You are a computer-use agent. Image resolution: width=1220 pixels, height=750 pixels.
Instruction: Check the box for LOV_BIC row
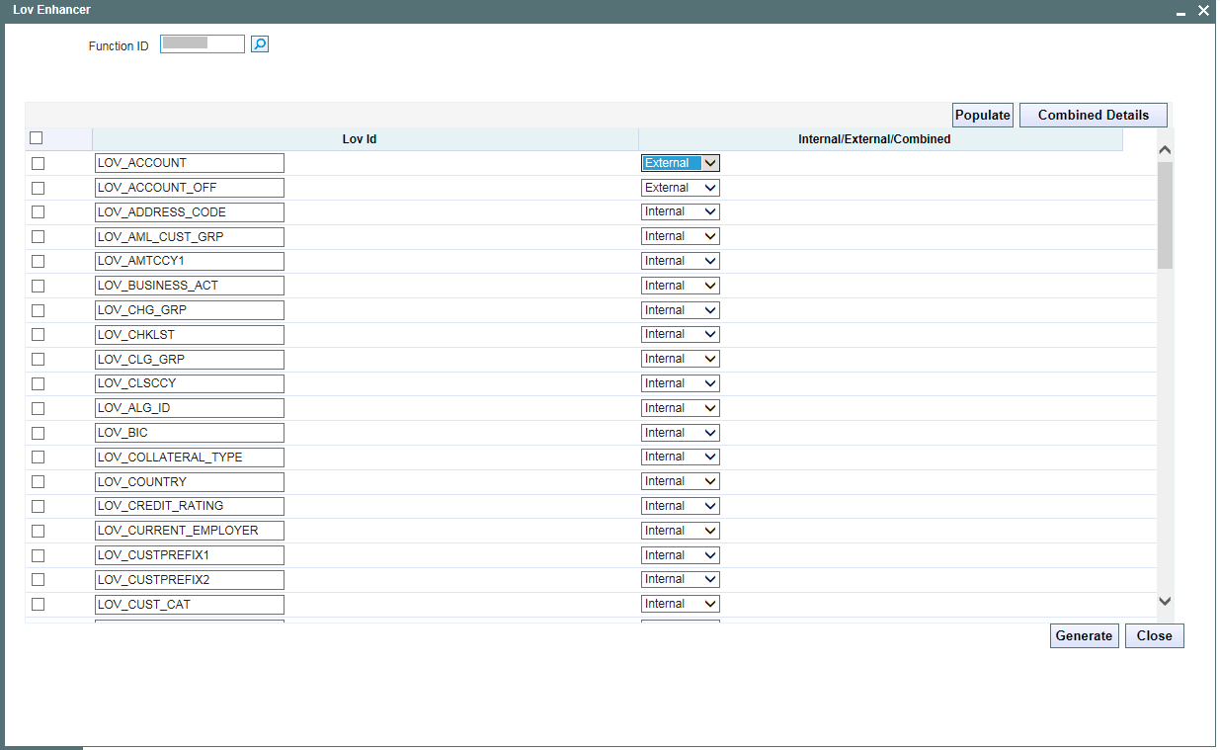point(39,433)
